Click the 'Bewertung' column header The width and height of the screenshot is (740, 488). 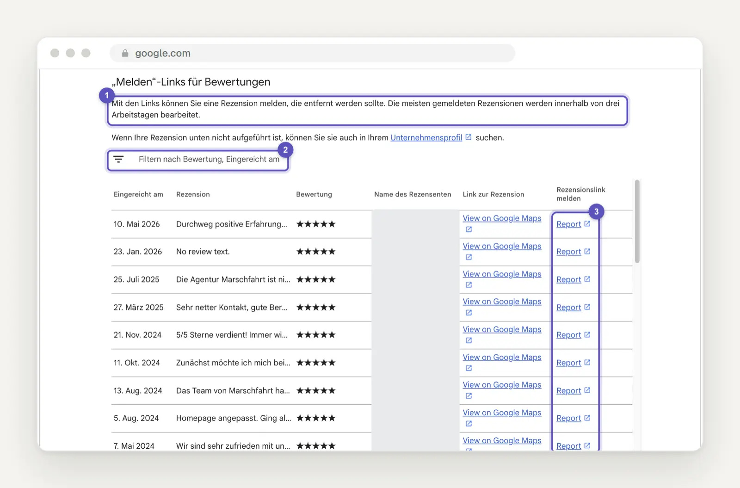pyautogui.click(x=314, y=194)
